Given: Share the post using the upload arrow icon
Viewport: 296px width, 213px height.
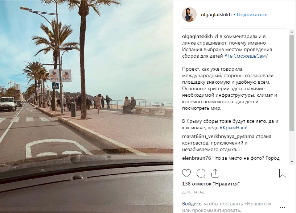Looking at the screenshot, I should tap(215, 173).
